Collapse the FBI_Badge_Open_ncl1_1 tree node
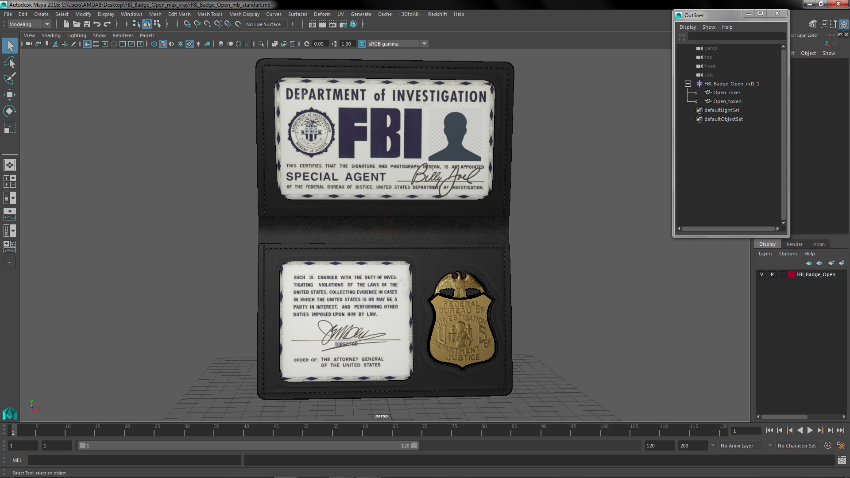Image resolution: width=850 pixels, height=478 pixels. pos(688,84)
